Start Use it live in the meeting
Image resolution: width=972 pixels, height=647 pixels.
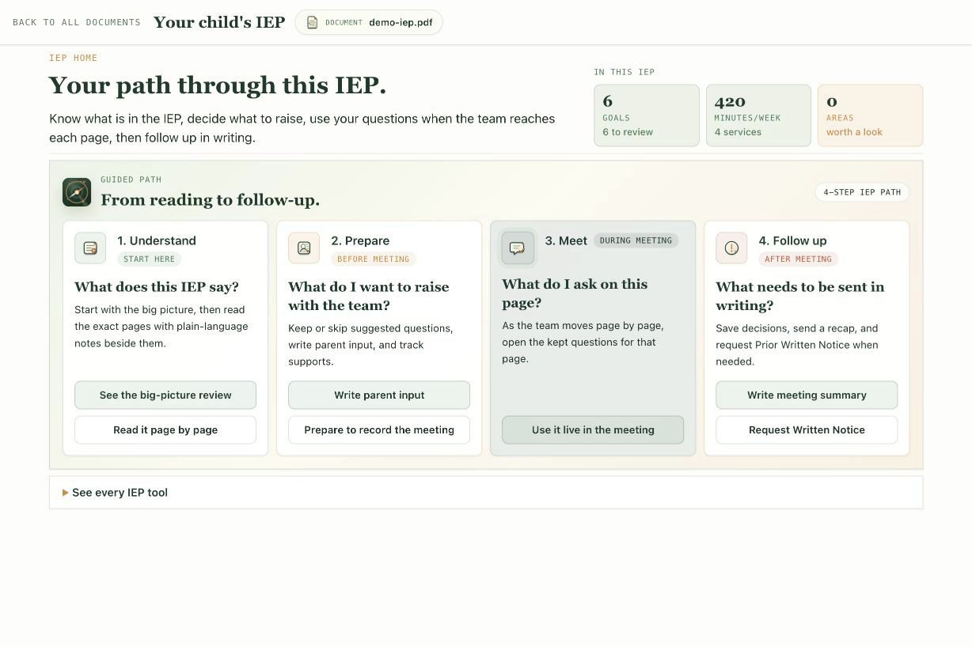pos(593,429)
